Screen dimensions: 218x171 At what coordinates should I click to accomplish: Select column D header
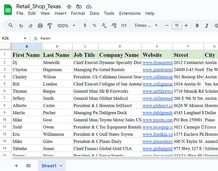click(120, 46)
